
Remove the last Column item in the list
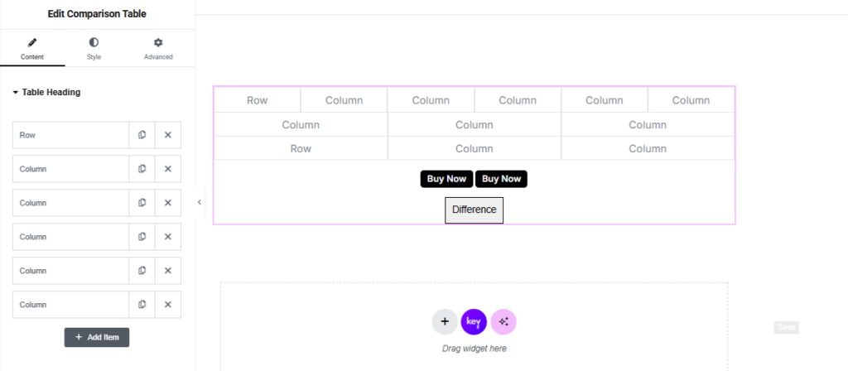tap(167, 305)
